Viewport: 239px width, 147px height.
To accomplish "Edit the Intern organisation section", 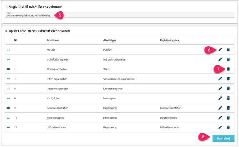I will [x=220, y=79].
